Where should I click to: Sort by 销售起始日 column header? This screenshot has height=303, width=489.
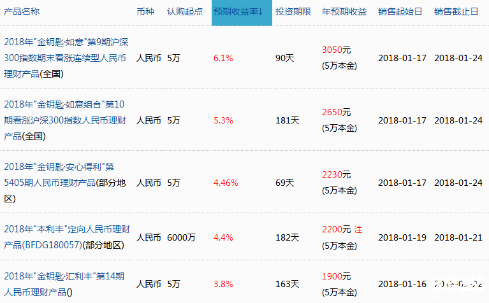pyautogui.click(x=400, y=12)
